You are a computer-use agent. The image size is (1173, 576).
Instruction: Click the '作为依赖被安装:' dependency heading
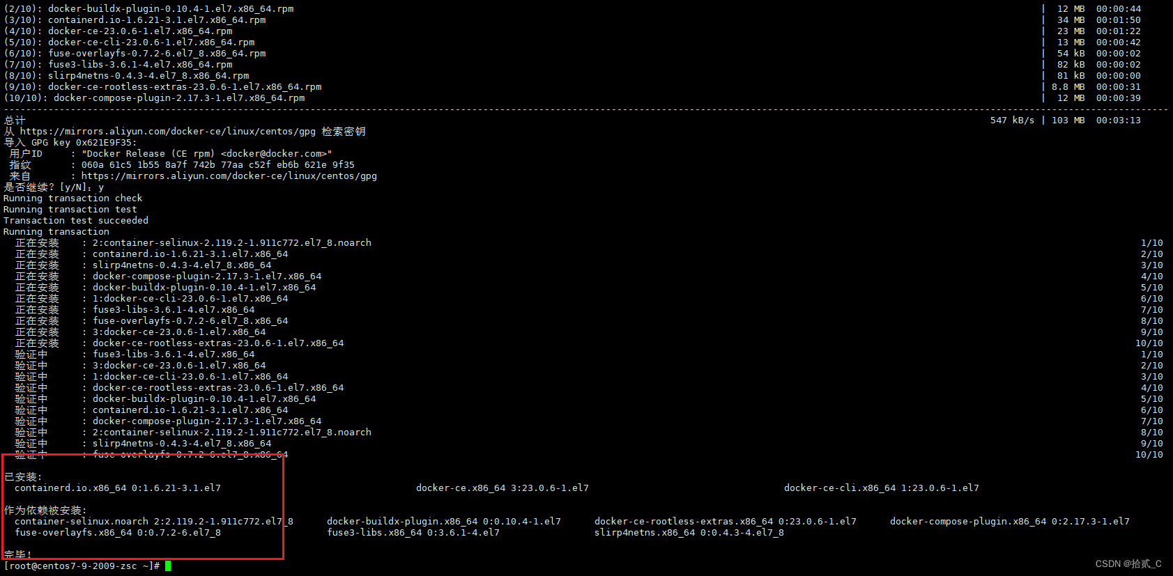(x=45, y=510)
